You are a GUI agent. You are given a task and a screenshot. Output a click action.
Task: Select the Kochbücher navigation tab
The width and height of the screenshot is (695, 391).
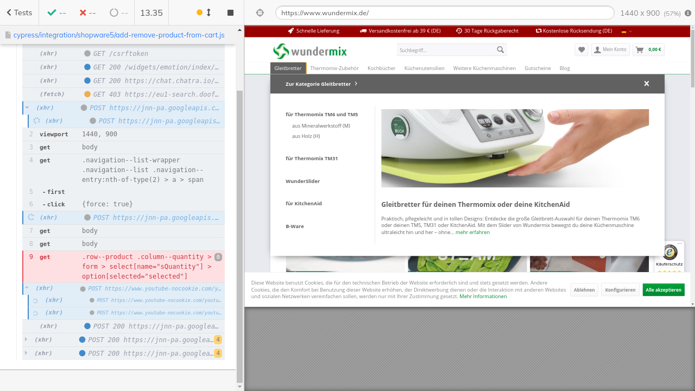(x=381, y=68)
